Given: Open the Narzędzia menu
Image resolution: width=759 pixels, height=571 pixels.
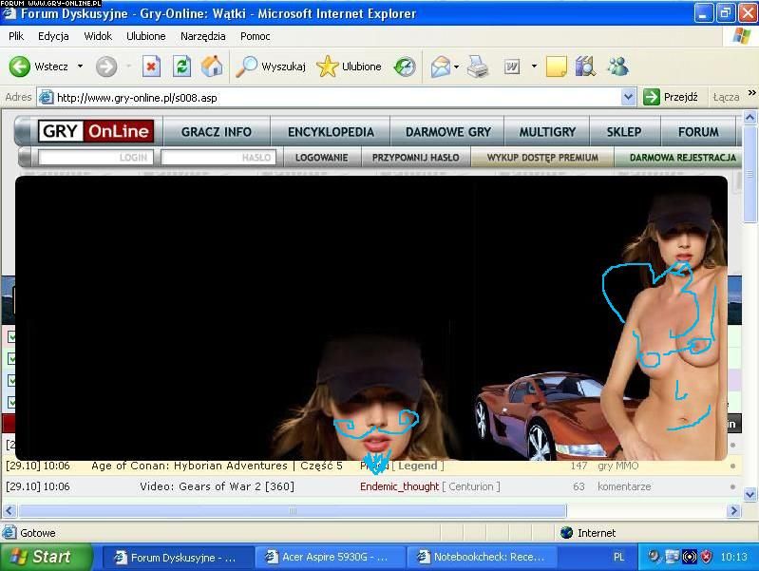Looking at the screenshot, I should point(202,36).
